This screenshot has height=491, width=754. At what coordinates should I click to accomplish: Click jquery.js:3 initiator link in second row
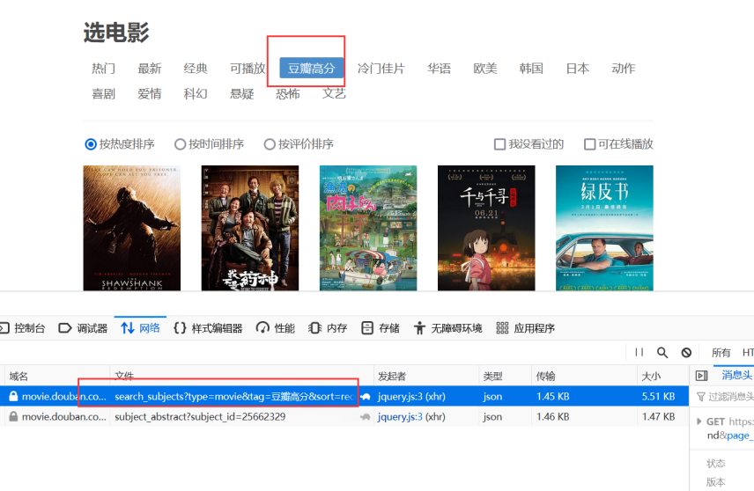pos(400,416)
